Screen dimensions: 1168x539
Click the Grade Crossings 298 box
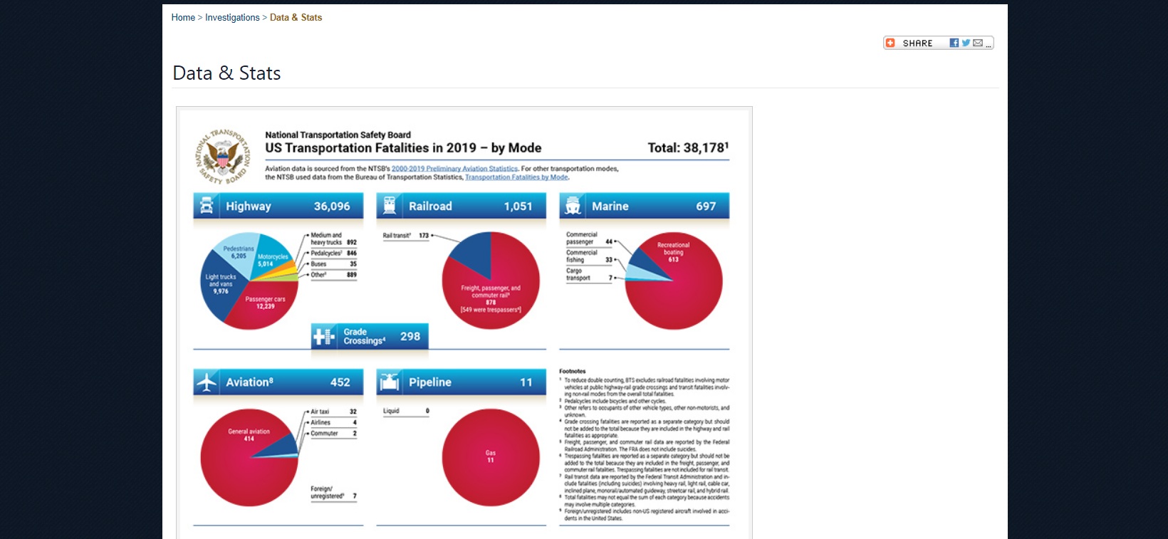(370, 336)
